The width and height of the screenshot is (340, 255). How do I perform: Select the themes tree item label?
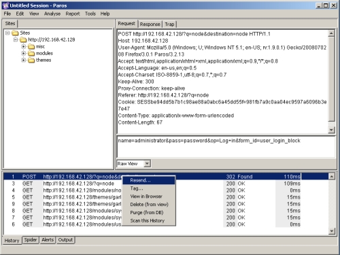[44, 61]
